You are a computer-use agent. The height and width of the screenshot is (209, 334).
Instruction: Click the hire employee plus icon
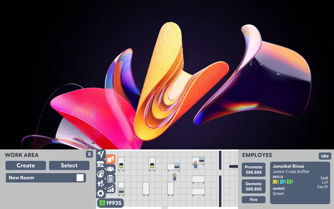click(101, 174)
